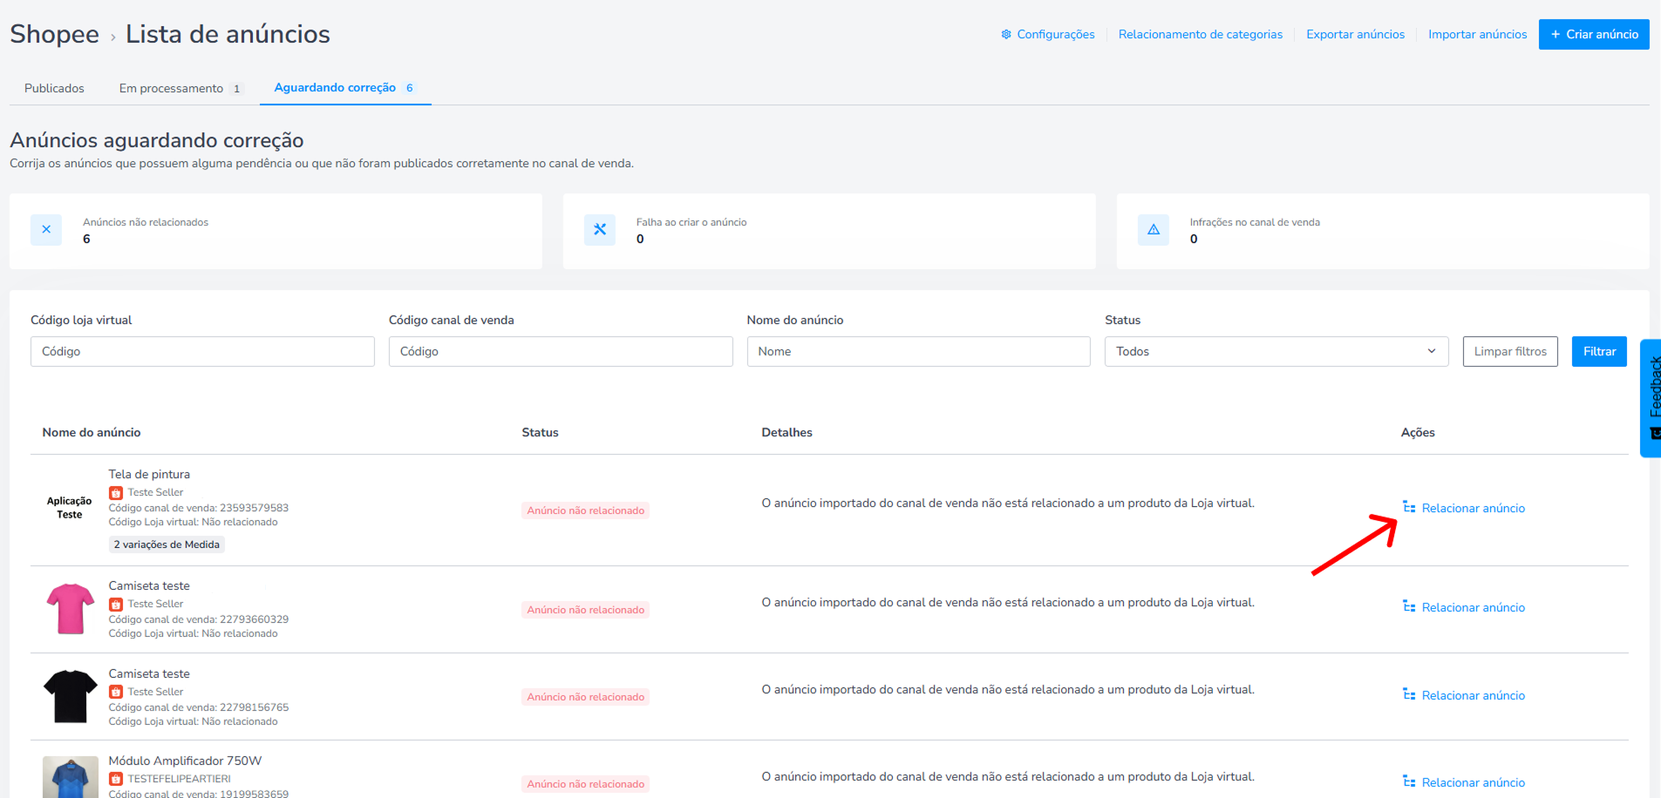
Task: Click the Aplicação Teste product thumbnail
Action: pyautogui.click(x=70, y=508)
